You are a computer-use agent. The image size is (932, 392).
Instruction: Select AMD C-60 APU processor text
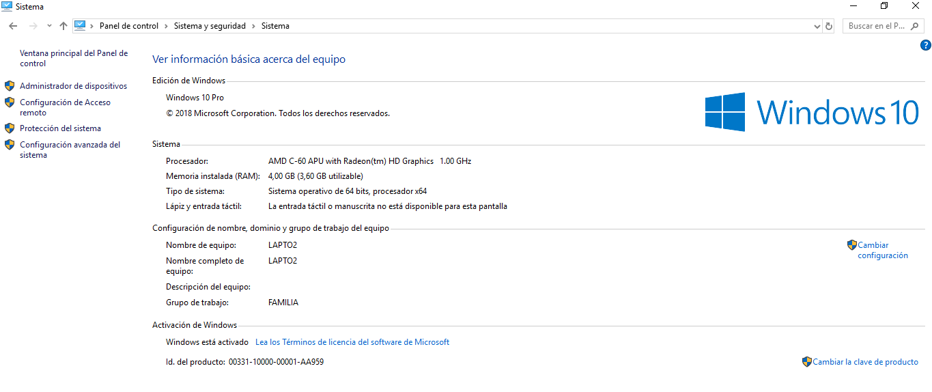(369, 161)
